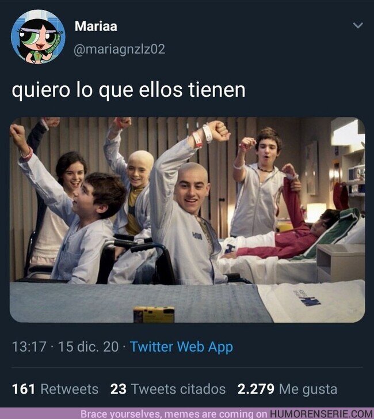View the 161 Retweets list
This screenshot has width=374, height=419.
point(55,389)
